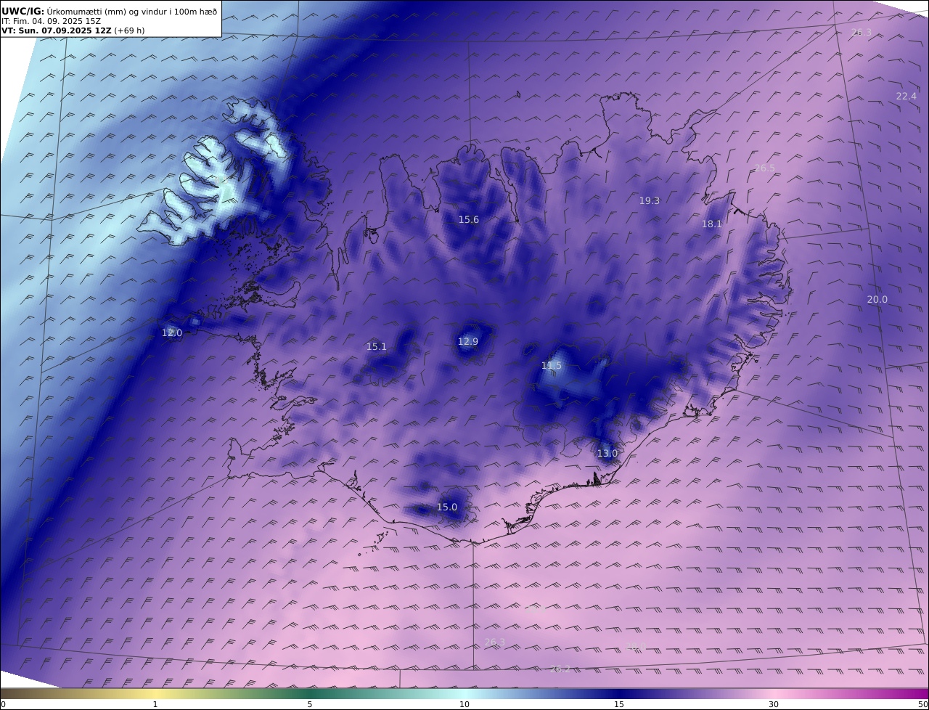Click the 'VT: Sun. 07.09.2025 12Z' line
The height and width of the screenshot is (710, 929).
[73, 30]
